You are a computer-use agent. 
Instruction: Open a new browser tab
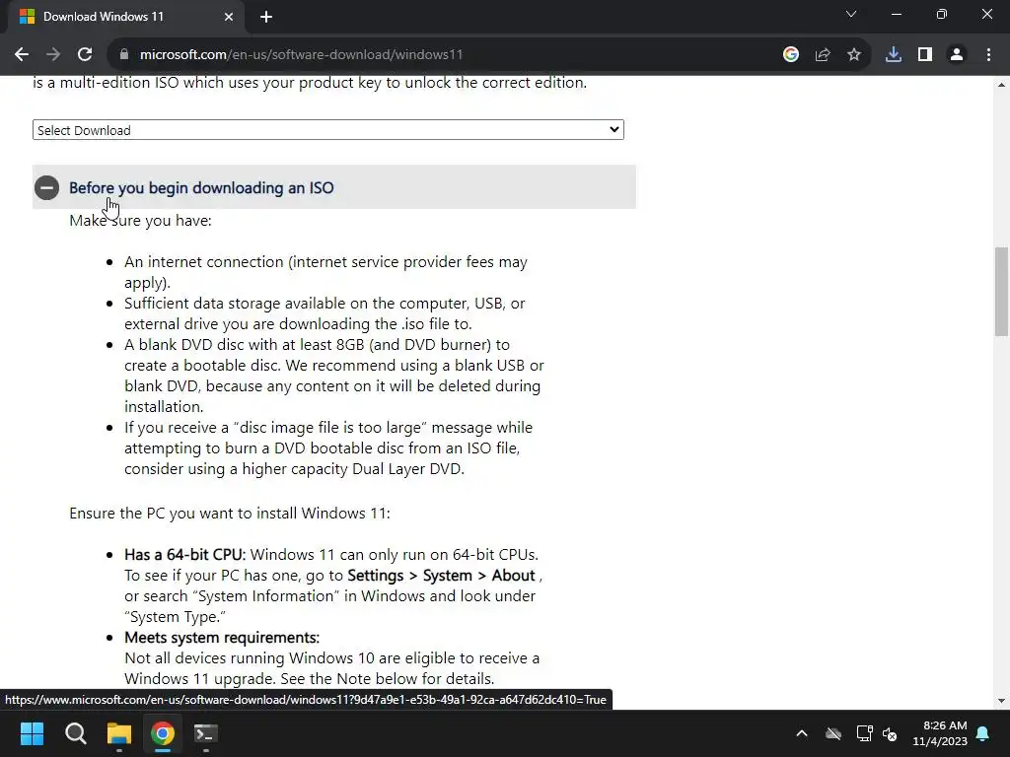pos(266,17)
